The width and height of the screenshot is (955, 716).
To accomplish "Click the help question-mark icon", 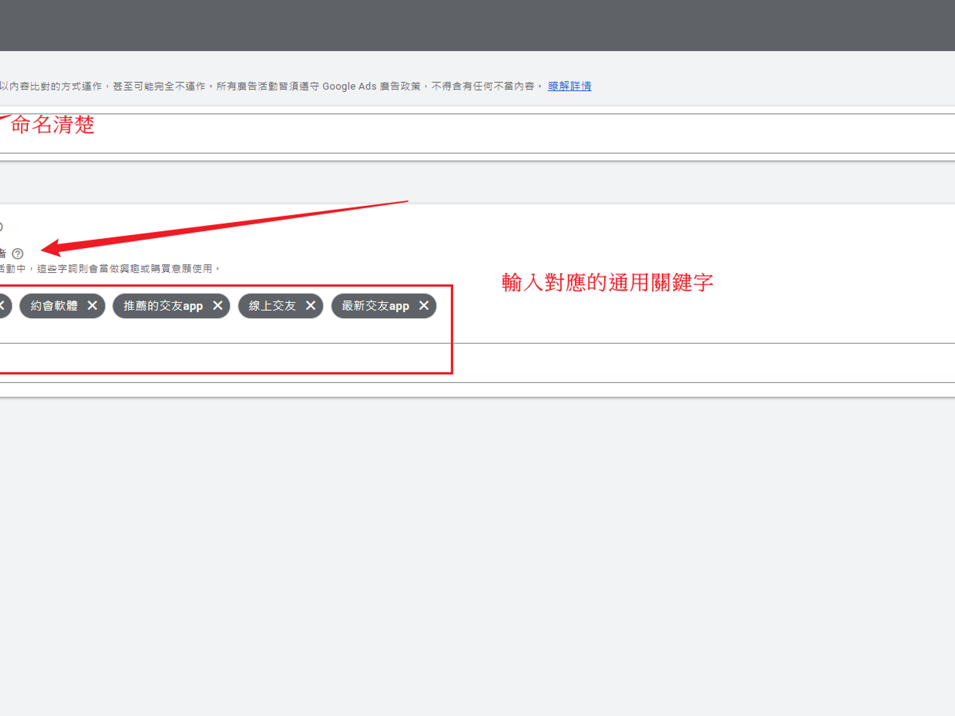I will (18, 254).
